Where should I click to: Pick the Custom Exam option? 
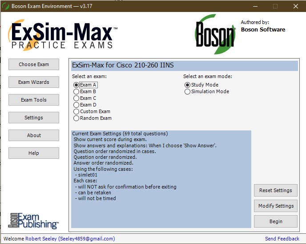[x=76, y=111]
